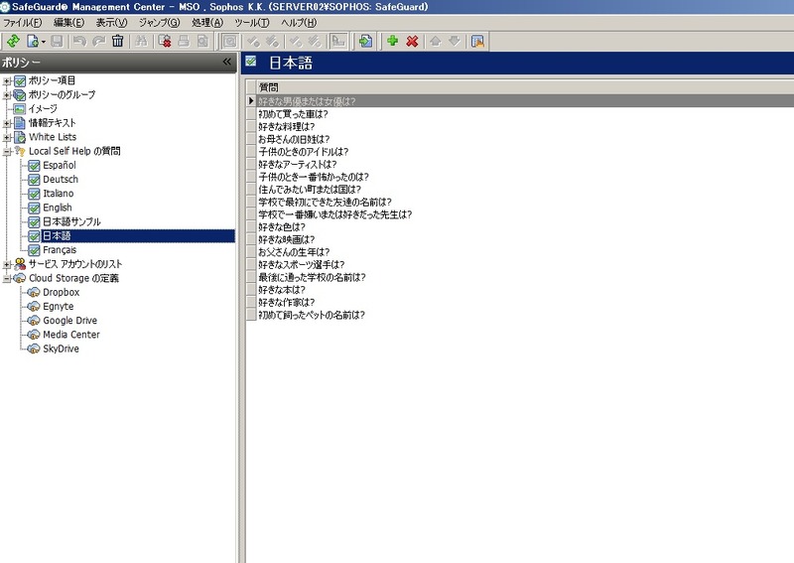Open the ファイル(F) menu

click(x=23, y=21)
